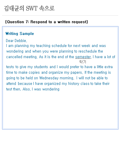Click the empty area below the writing sample text
Screen dimensions: 120x141
point(60,110)
